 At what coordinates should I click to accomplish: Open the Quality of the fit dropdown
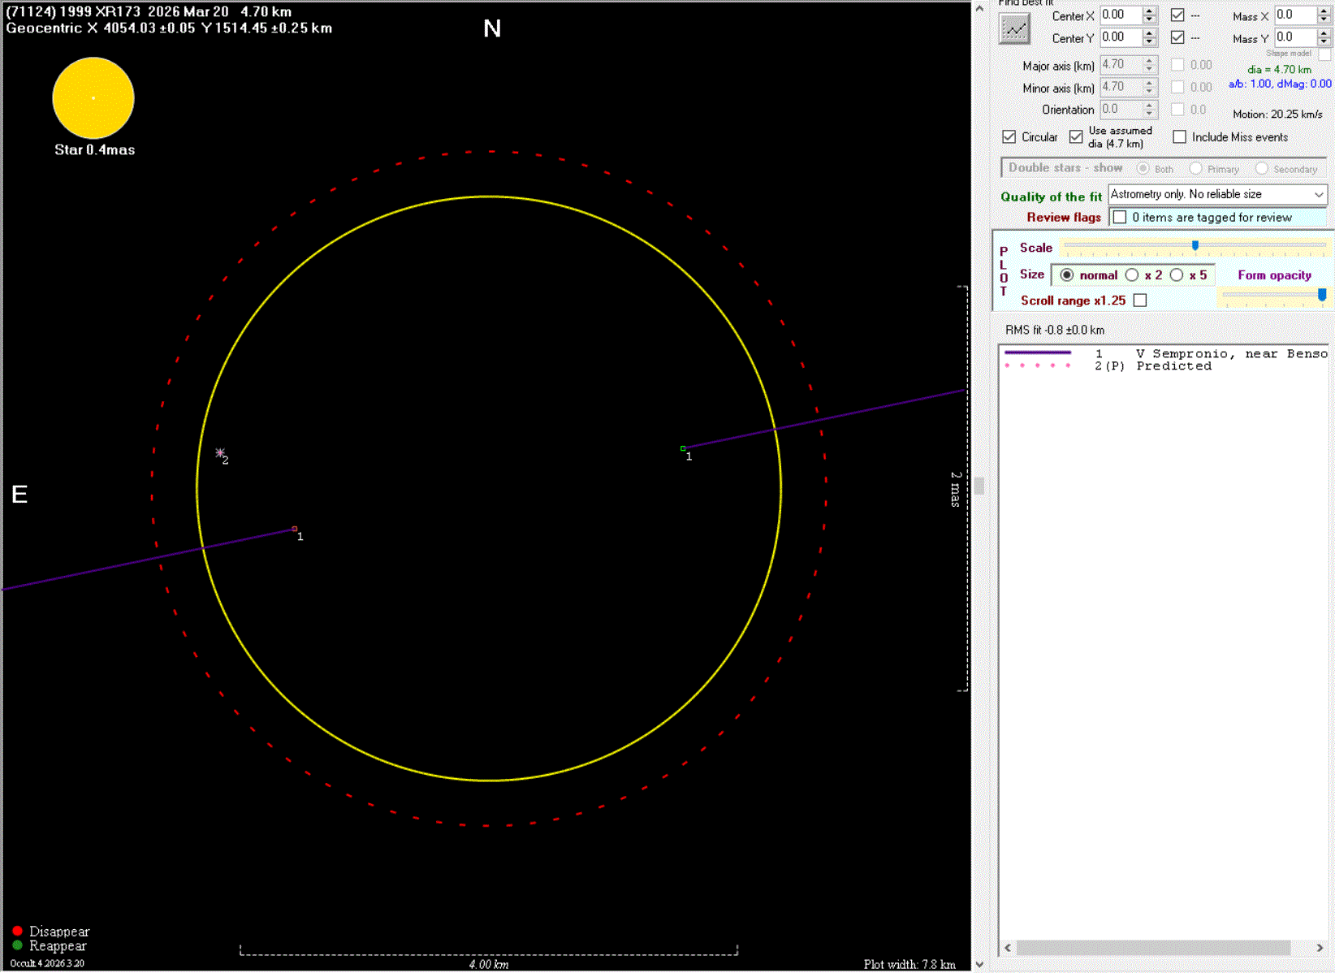[x=1318, y=195]
